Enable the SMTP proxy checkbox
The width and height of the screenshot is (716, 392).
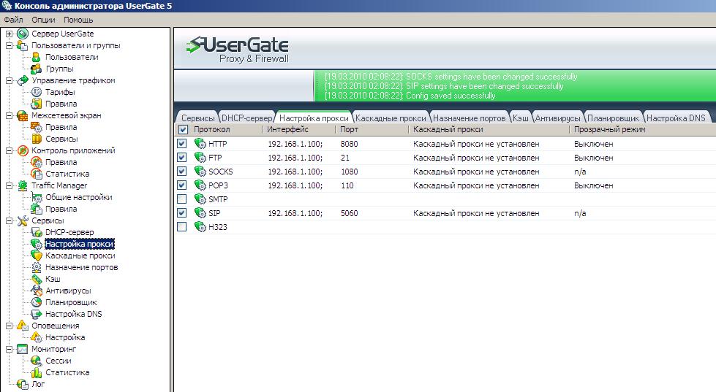tap(181, 199)
